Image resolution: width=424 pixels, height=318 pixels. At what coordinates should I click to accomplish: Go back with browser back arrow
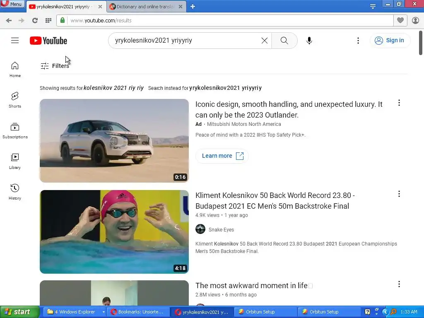[9, 21]
